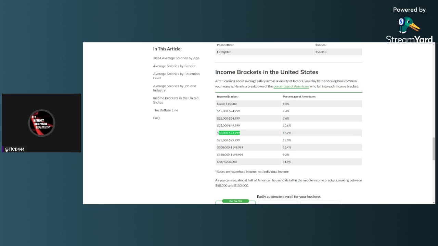Click the scrollbar up arrow
This screenshot has width=438, height=246.
click(434, 44)
